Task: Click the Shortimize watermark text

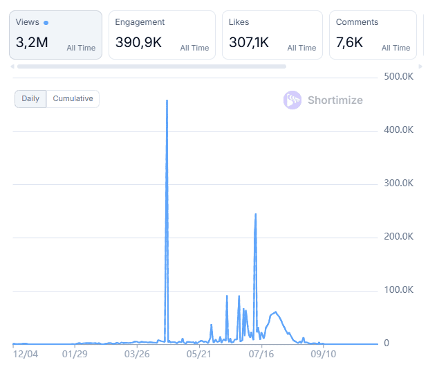Action: 335,100
